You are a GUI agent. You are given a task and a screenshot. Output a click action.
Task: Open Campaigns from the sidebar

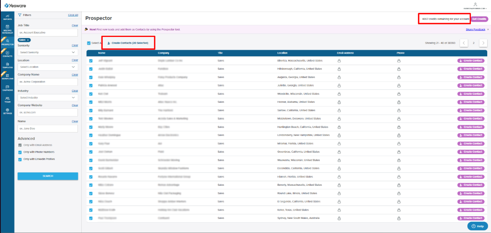pos(7,88)
